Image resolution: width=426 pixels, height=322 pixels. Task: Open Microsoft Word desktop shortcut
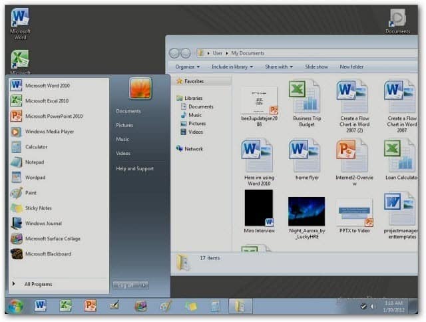(20, 24)
